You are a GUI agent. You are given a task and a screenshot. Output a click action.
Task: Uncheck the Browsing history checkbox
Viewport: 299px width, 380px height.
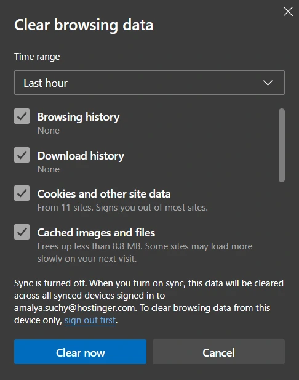tap(22, 116)
